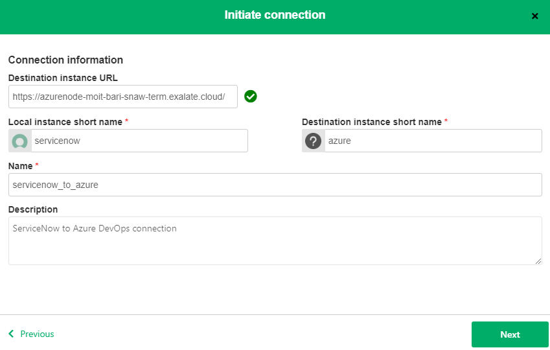This screenshot has width=550, height=350.
Task: Click the 'Destination instance short name' label
Action: [372, 122]
